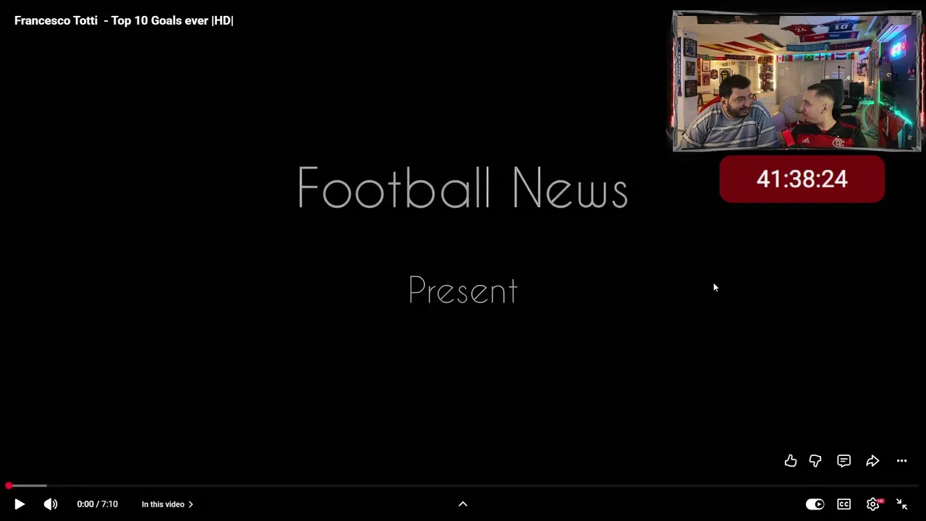Like this video
926x521 pixels.
791,461
